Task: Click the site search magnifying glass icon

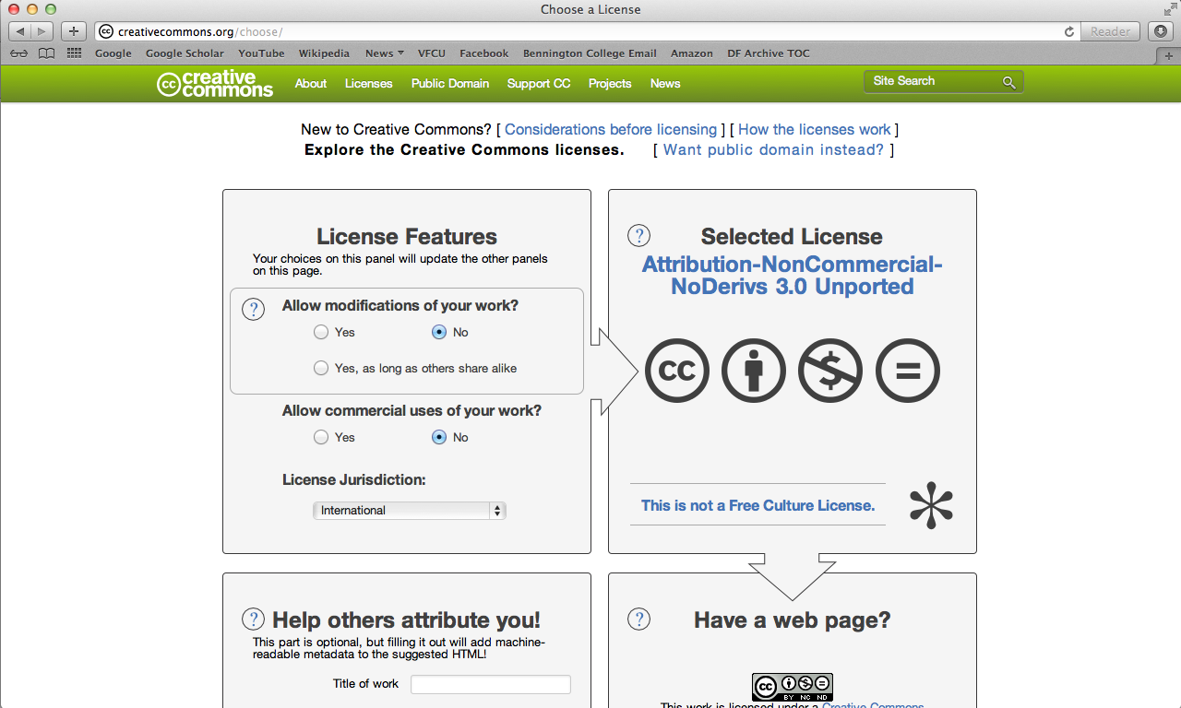Action: click(x=1008, y=82)
